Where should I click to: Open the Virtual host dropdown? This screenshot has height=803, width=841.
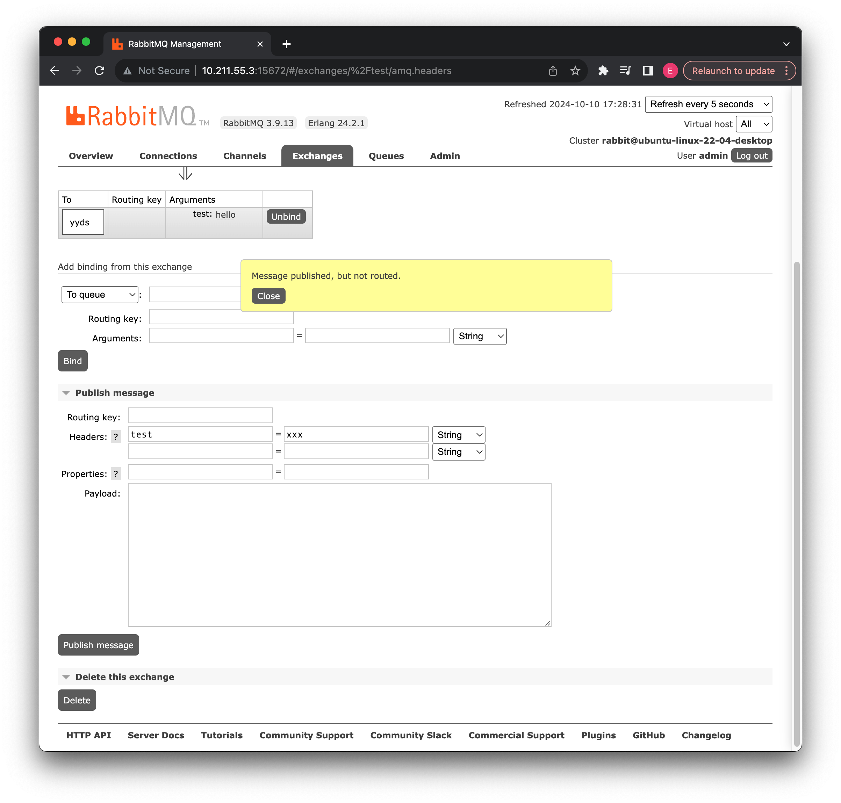pyautogui.click(x=754, y=124)
